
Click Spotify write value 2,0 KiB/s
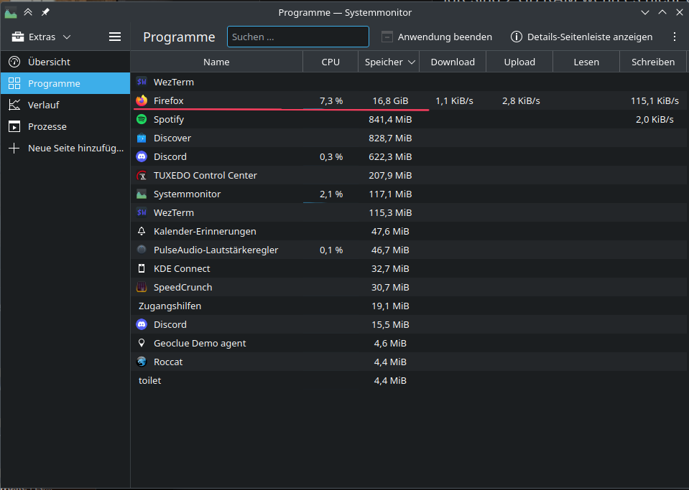click(x=655, y=119)
